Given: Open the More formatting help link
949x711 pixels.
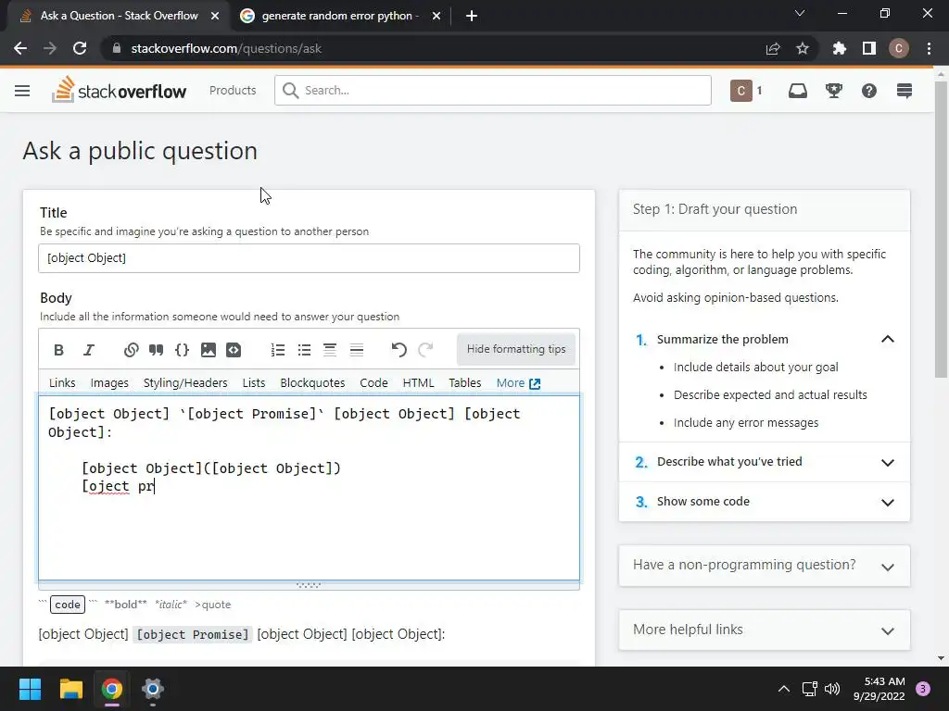Looking at the screenshot, I should 518,382.
